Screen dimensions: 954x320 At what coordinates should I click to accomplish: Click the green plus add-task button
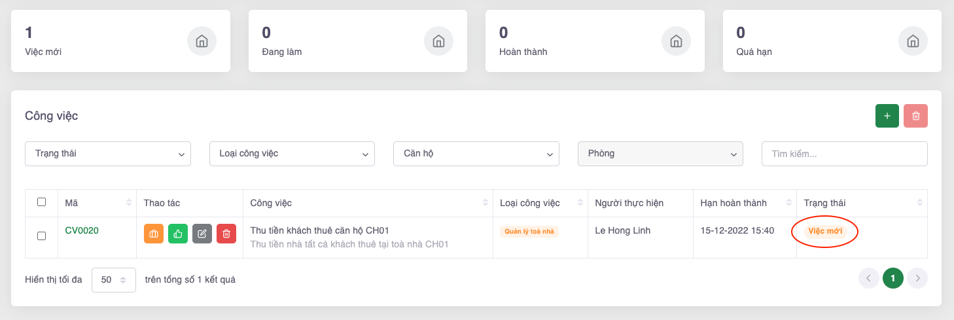tap(887, 116)
